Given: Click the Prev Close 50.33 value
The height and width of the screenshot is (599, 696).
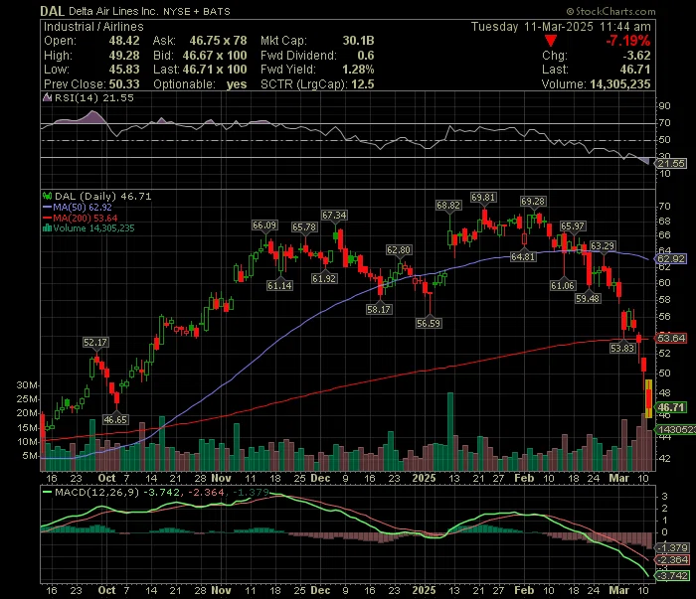Looking at the screenshot, I should tap(124, 83).
